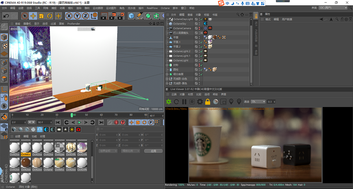This screenshot has height=189, width=353.
Task: Click the 90 F end-frame field
Action: 45,122
